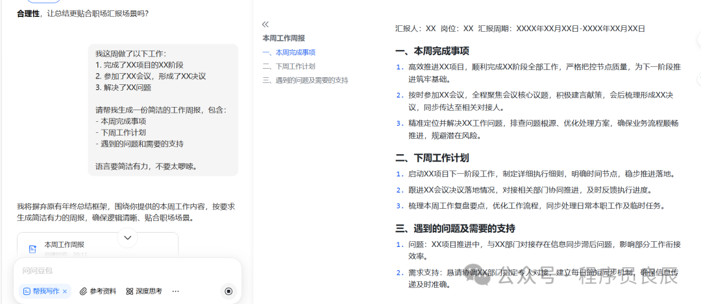Click the scroll-down chevron circle button
The width and height of the screenshot is (701, 304).
[x=127, y=237]
